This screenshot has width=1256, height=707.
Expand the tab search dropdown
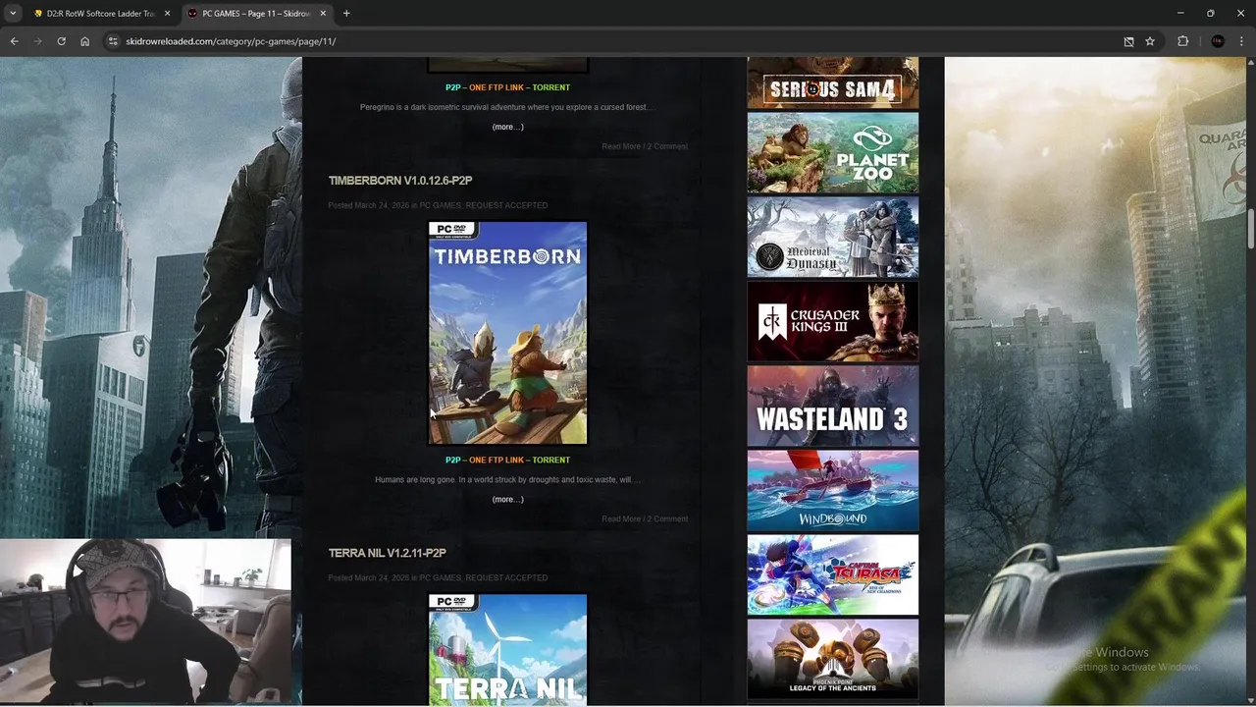[x=13, y=14]
